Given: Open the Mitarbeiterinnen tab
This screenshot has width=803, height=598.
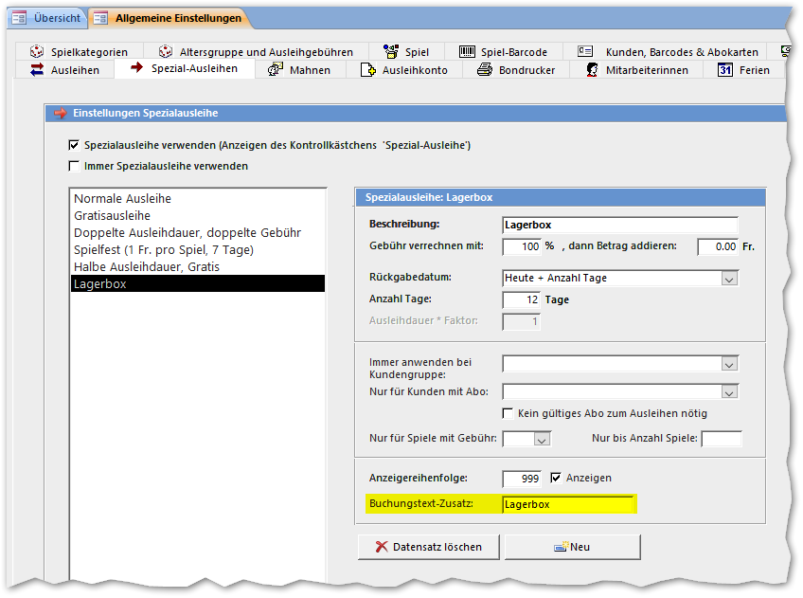Looking at the screenshot, I should (x=636, y=70).
